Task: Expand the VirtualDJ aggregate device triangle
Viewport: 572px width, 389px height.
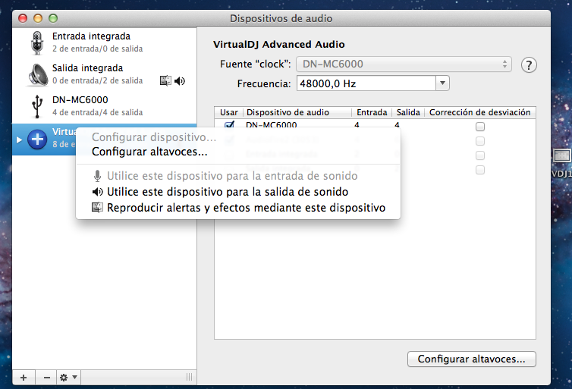Action: click(x=19, y=139)
